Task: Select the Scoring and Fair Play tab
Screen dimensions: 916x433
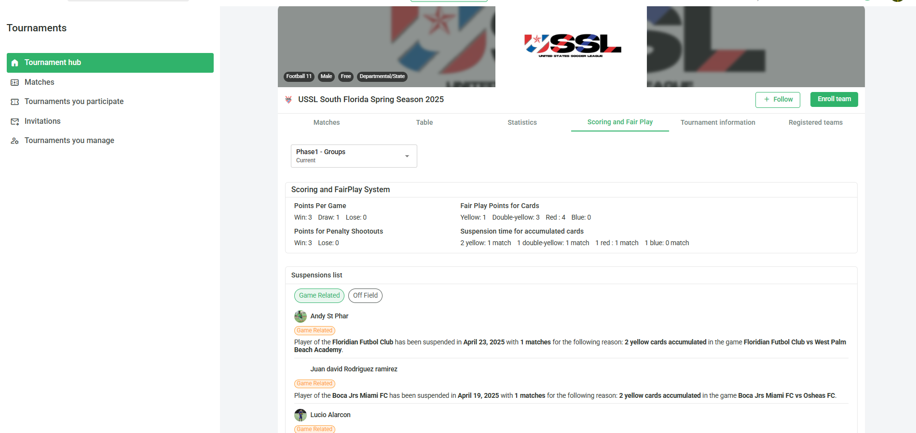Action: tap(620, 122)
